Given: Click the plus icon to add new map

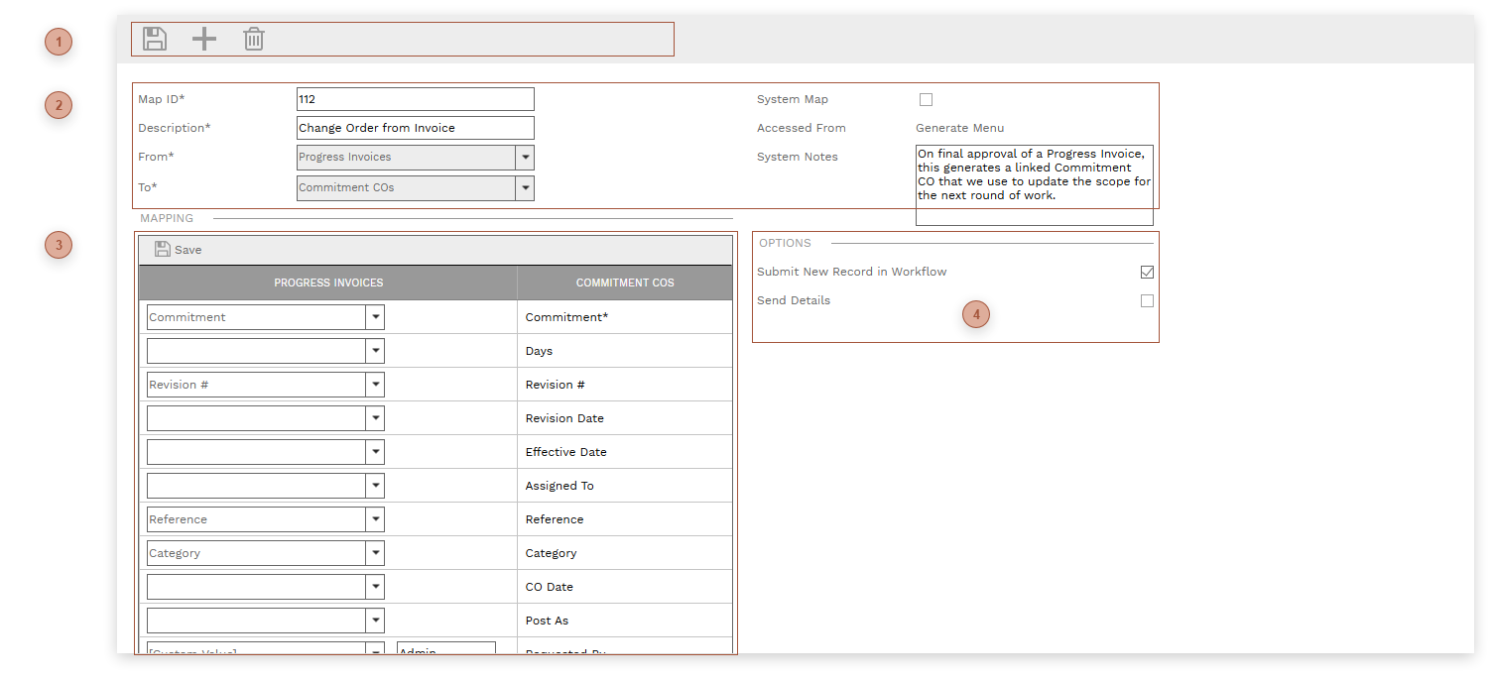Looking at the screenshot, I should (203, 40).
